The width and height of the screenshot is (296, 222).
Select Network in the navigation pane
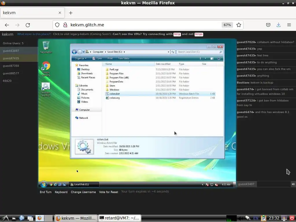point(82,118)
